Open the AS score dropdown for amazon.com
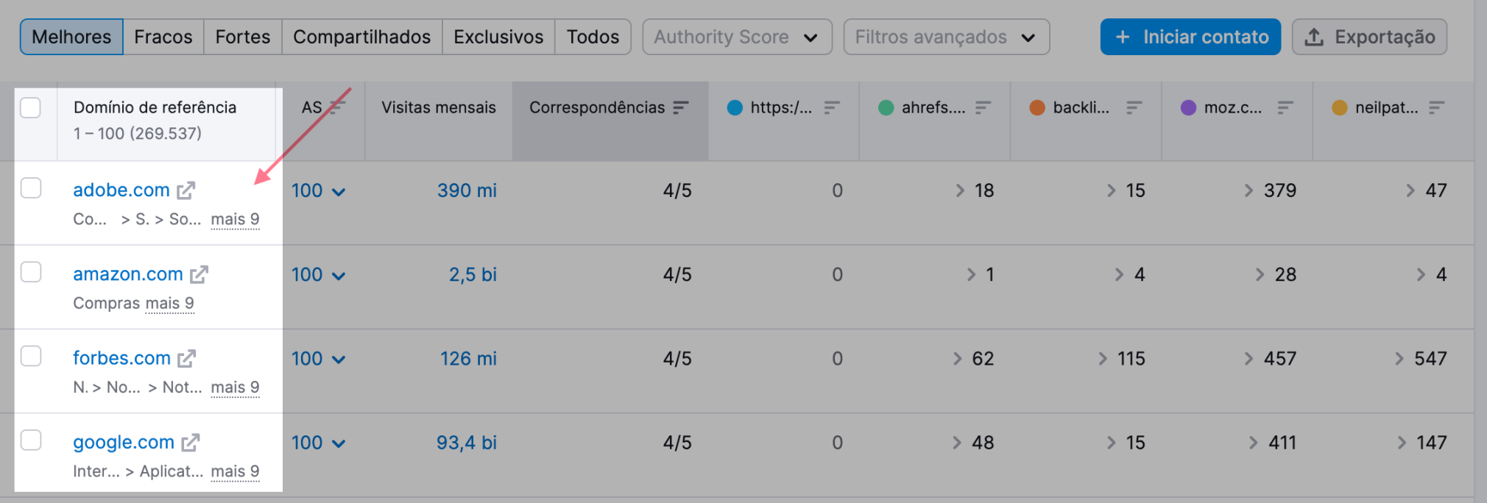Viewport: 1487px width, 503px height. point(339,274)
